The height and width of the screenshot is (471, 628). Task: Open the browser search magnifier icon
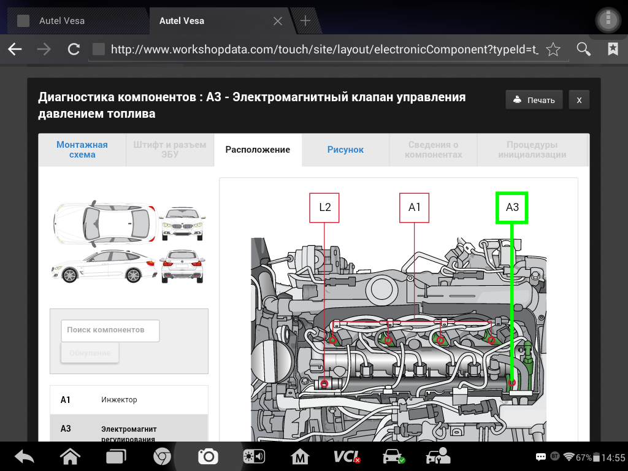click(x=583, y=49)
